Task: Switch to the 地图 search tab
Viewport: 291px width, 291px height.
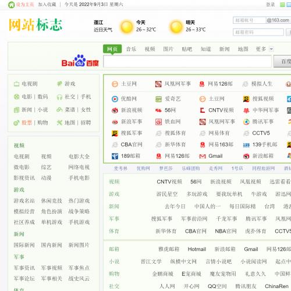Action: [x=243, y=49]
